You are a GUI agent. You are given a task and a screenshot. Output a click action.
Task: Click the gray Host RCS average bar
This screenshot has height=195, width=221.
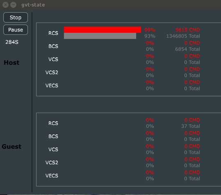tap(100, 36)
